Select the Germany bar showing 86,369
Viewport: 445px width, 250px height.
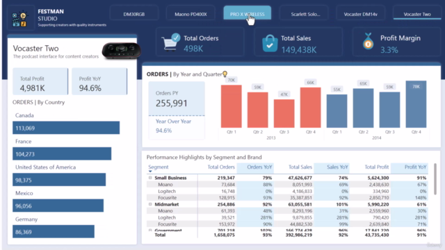54,232
